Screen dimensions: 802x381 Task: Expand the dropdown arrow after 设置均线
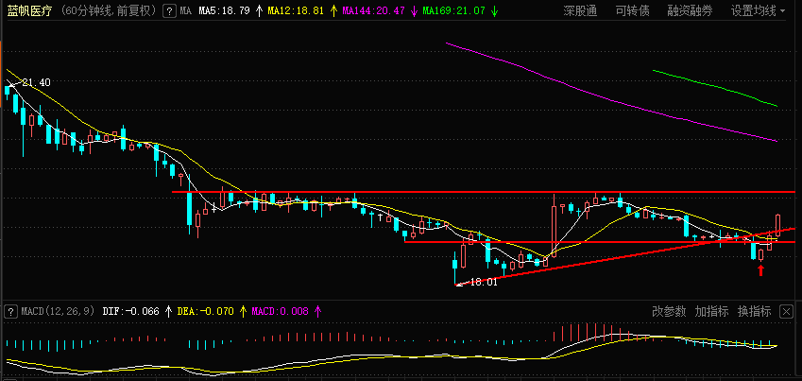[x=782, y=10]
